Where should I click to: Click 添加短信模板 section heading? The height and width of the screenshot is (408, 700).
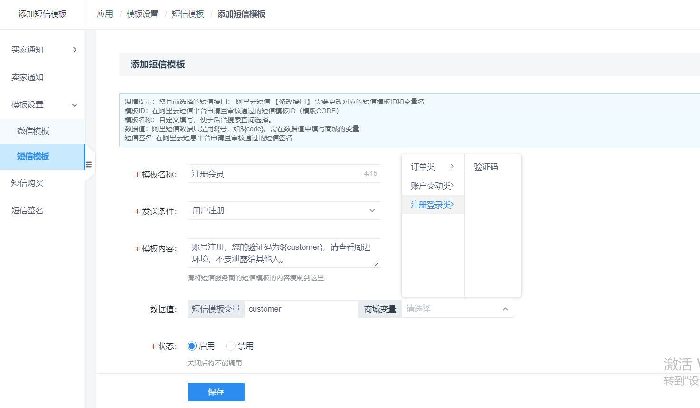pyautogui.click(x=158, y=65)
